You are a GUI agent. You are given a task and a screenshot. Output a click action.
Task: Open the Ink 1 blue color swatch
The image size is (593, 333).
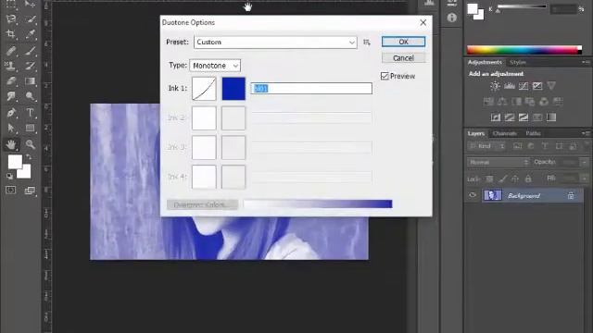coord(233,89)
